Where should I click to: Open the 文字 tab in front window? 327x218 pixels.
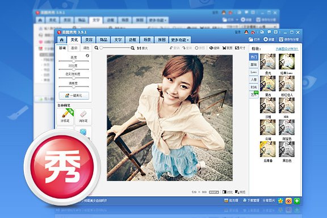pyautogui.click(x=118, y=40)
